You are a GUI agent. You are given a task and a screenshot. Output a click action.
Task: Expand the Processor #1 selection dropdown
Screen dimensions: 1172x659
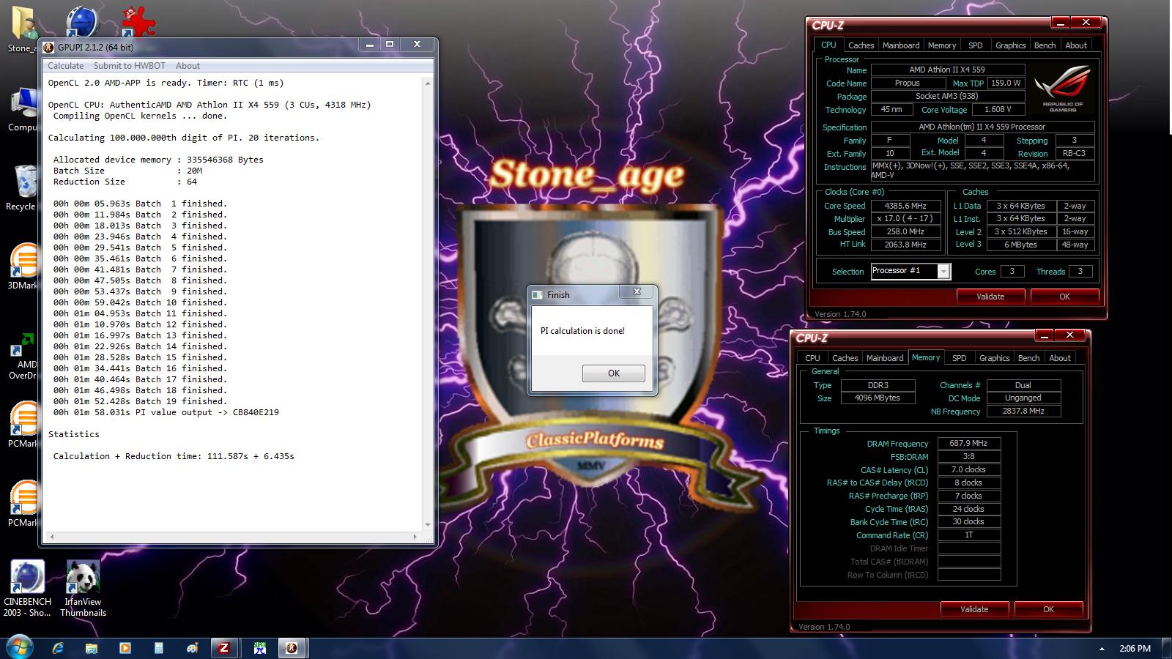click(943, 272)
